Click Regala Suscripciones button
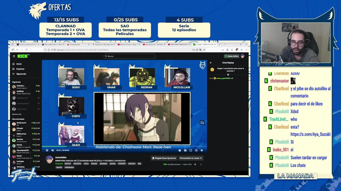 coord(164,158)
